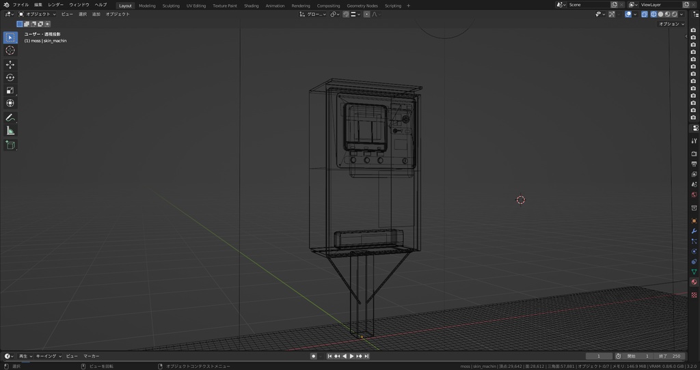This screenshot has height=370, width=700.
Task: Select the Scale tool
Action: click(10, 91)
